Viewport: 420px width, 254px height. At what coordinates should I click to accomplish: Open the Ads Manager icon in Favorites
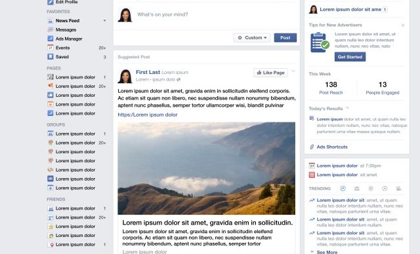[x=51, y=39]
